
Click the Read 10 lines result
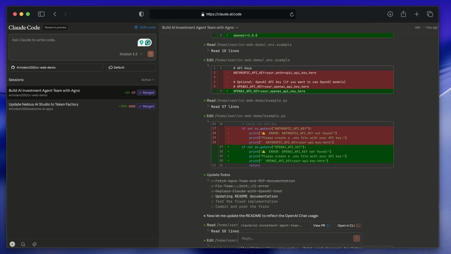(225, 51)
